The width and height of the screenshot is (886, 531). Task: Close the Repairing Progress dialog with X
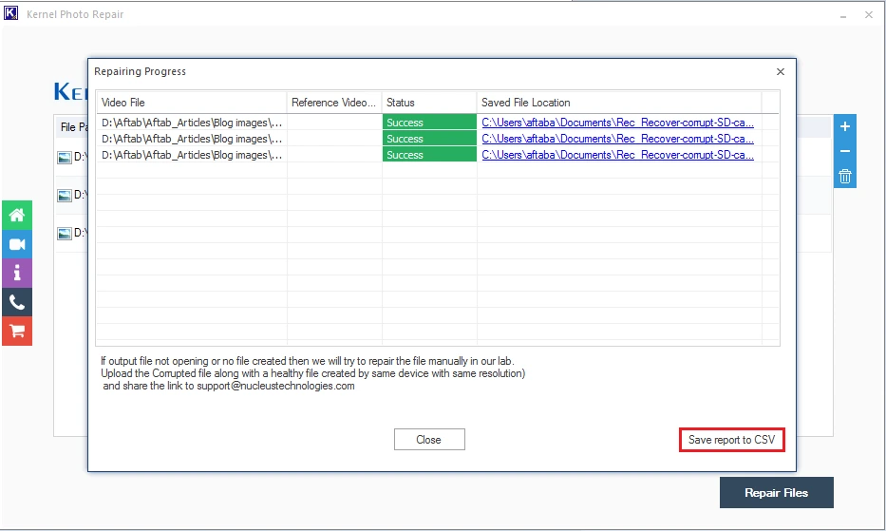tap(781, 71)
